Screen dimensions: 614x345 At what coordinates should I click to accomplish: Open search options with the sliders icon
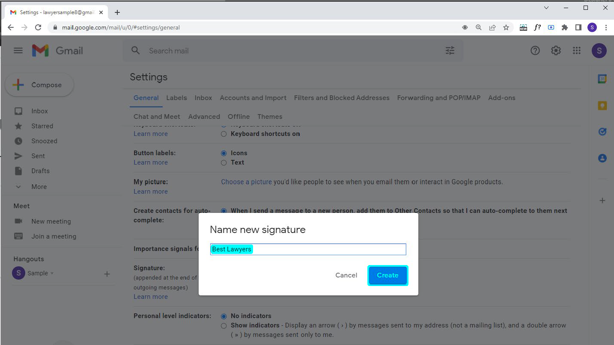pos(450,50)
